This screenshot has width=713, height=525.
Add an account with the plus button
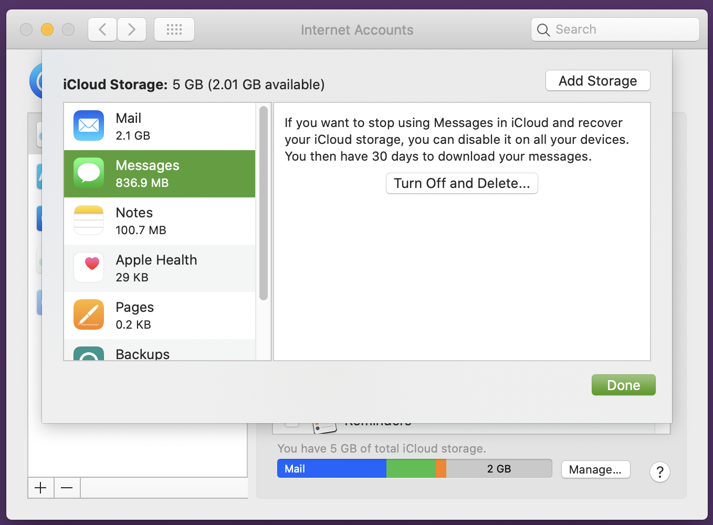40,488
